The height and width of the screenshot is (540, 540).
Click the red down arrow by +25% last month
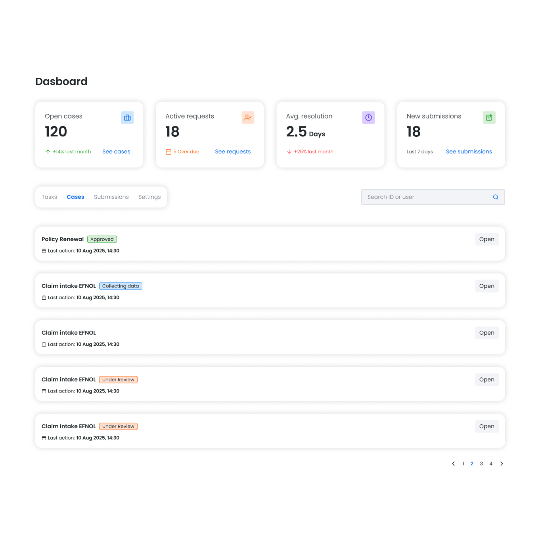point(289,152)
